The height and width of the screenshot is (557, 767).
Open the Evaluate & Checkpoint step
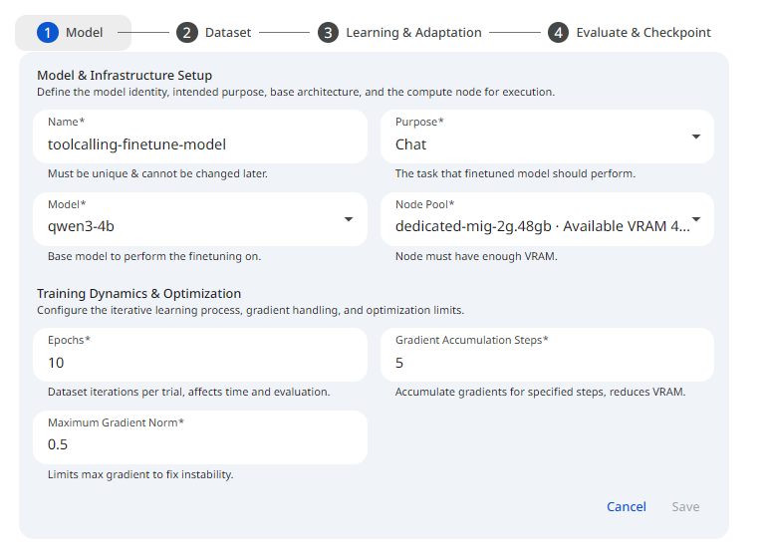click(643, 33)
